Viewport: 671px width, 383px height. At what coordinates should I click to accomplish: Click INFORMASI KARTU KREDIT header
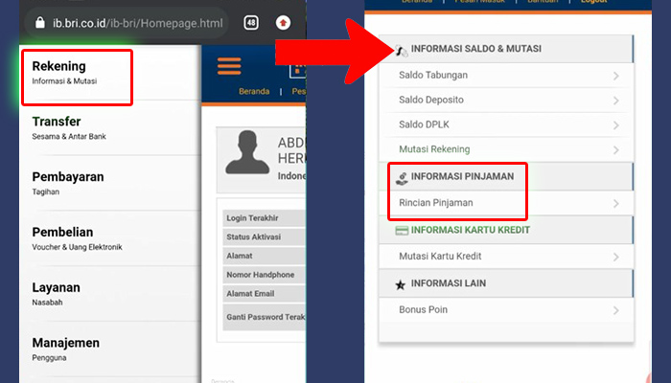coord(506,230)
